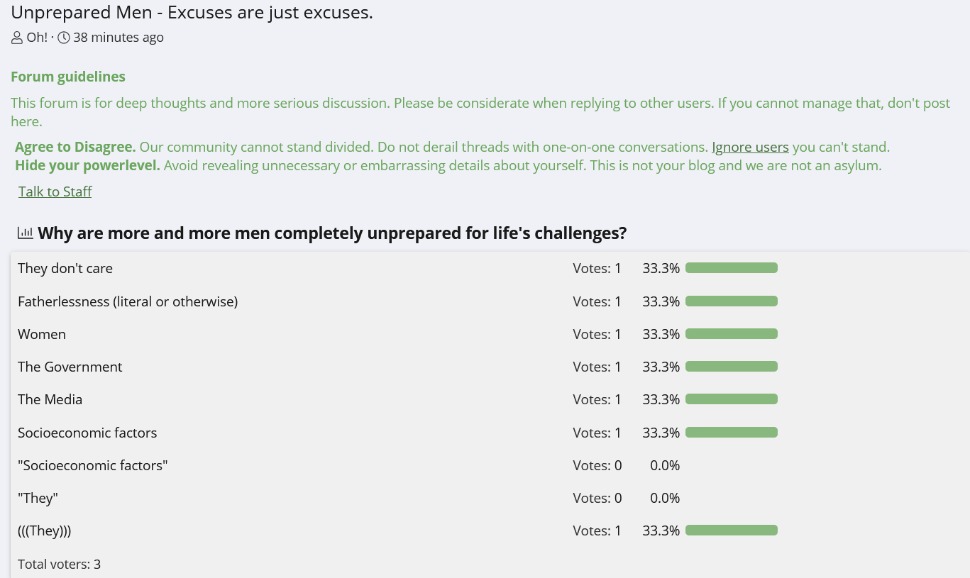The image size is (970, 578).
Task: Click the unquoted Socioeconomic factors option
Action: 87,433
